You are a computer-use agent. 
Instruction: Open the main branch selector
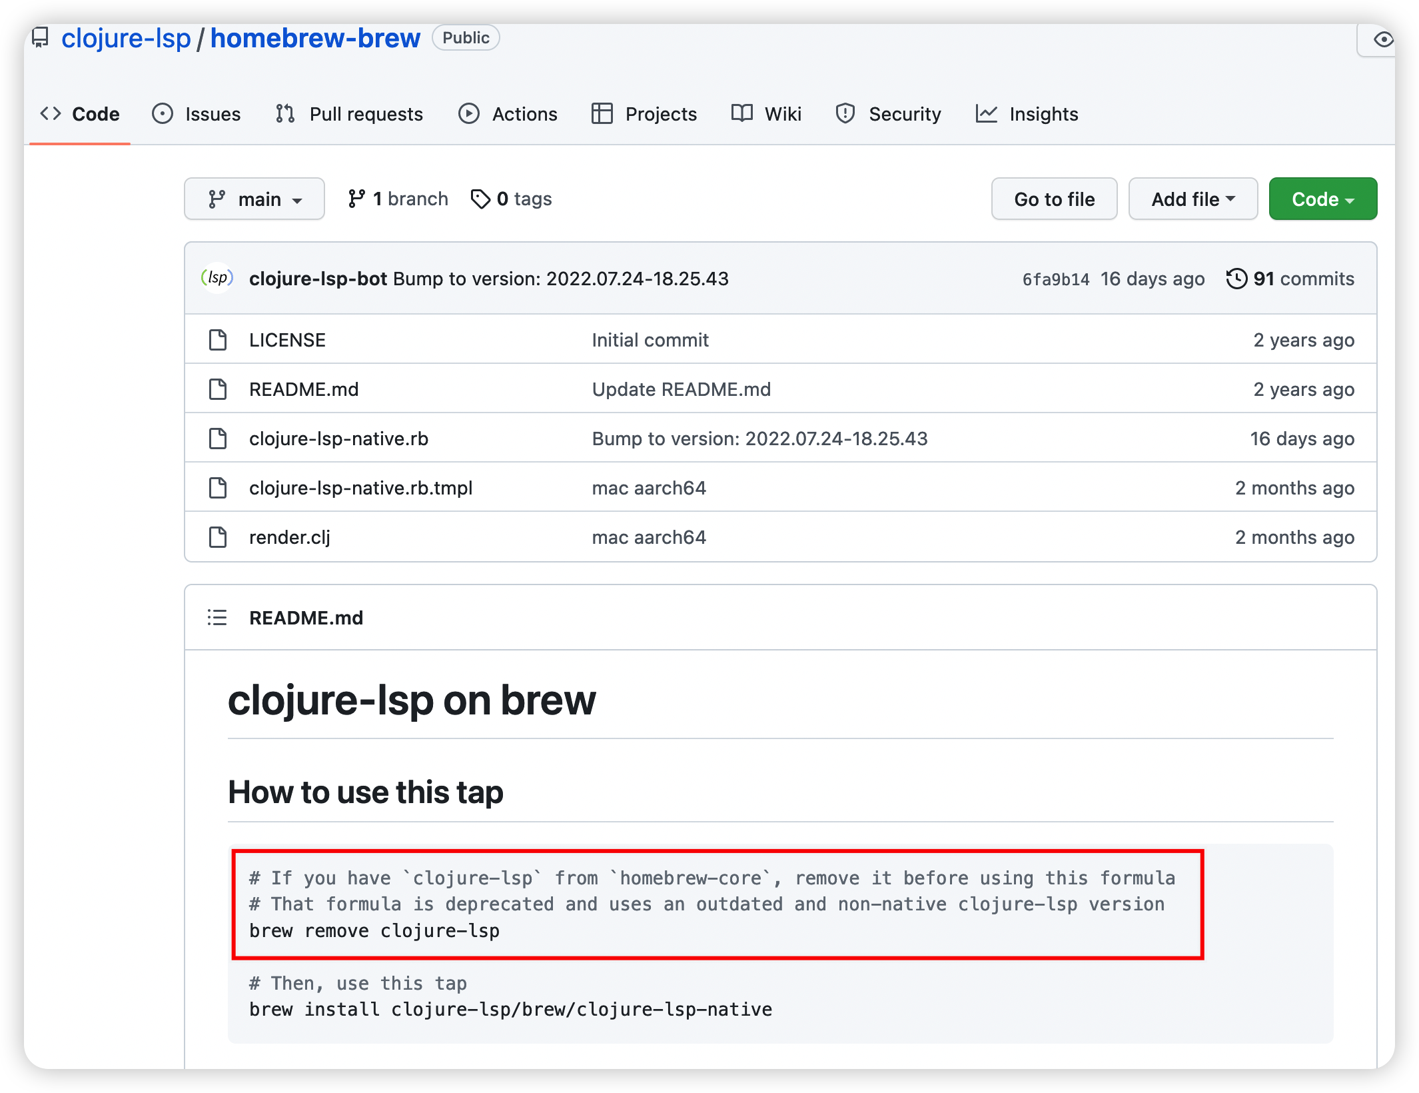[254, 198]
